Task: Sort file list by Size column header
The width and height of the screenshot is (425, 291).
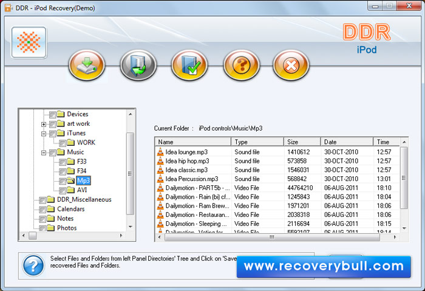Action: [302, 142]
